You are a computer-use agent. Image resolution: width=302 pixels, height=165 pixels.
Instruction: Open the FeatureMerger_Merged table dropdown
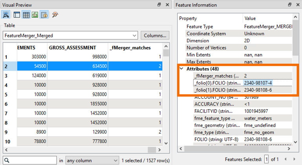[71, 36]
